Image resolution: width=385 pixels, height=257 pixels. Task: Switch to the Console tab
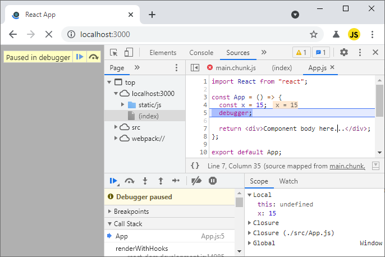[x=201, y=53]
